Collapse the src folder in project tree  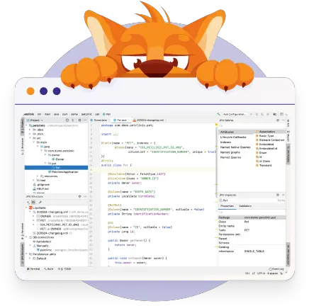[x=30, y=138]
